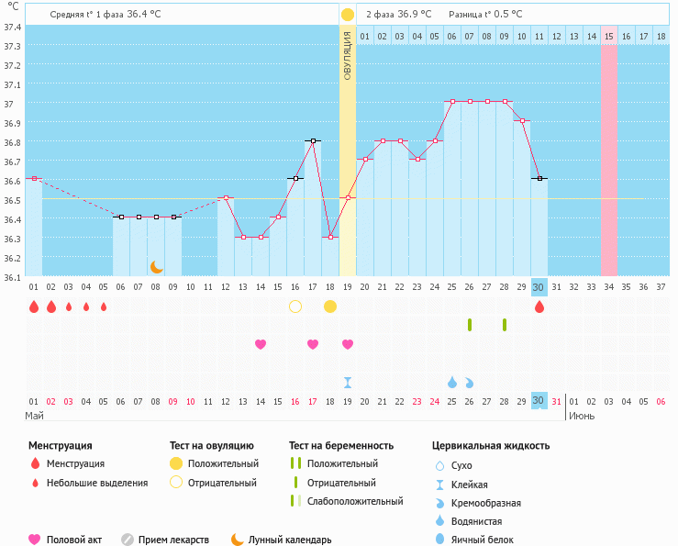Click the filled yellow ovulation test on day 18
Viewport: 678px width, 546px height.
(330, 306)
